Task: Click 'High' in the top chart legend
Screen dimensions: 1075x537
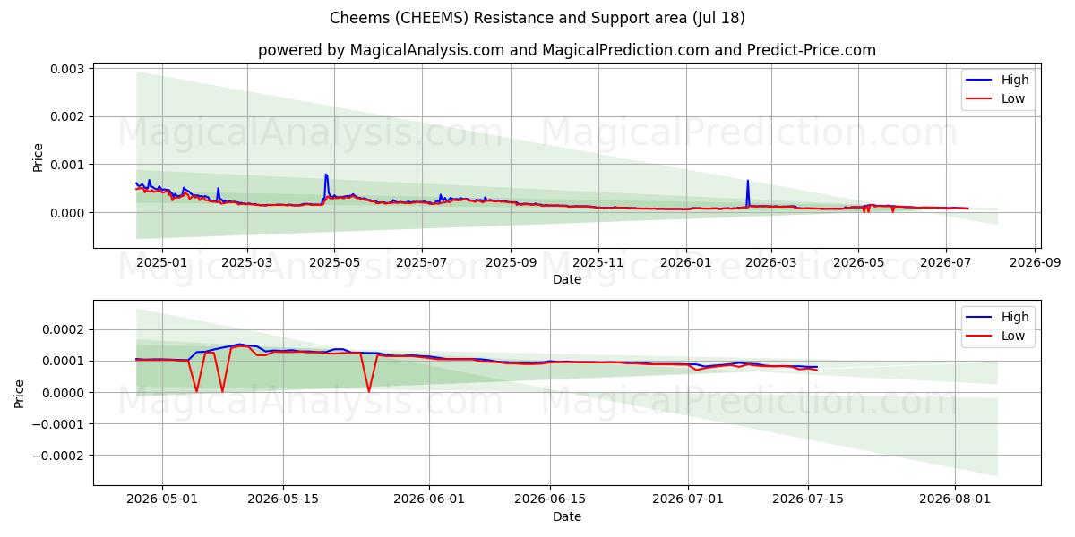Action: pos(1015,80)
